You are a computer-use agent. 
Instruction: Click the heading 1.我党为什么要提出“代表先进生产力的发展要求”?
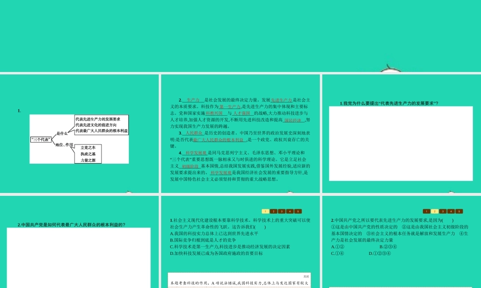tap(389, 104)
